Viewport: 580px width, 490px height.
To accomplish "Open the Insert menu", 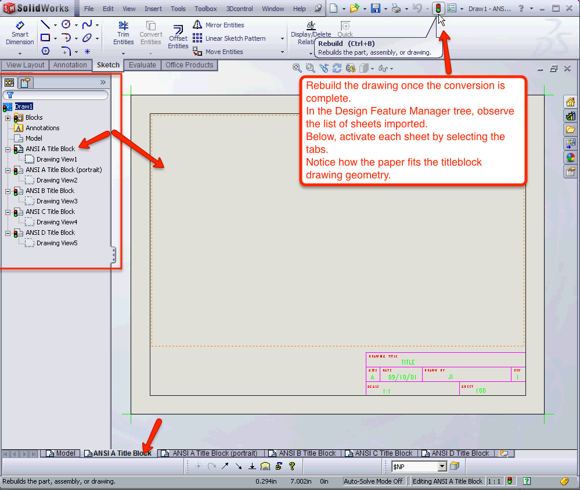I will coord(153,9).
